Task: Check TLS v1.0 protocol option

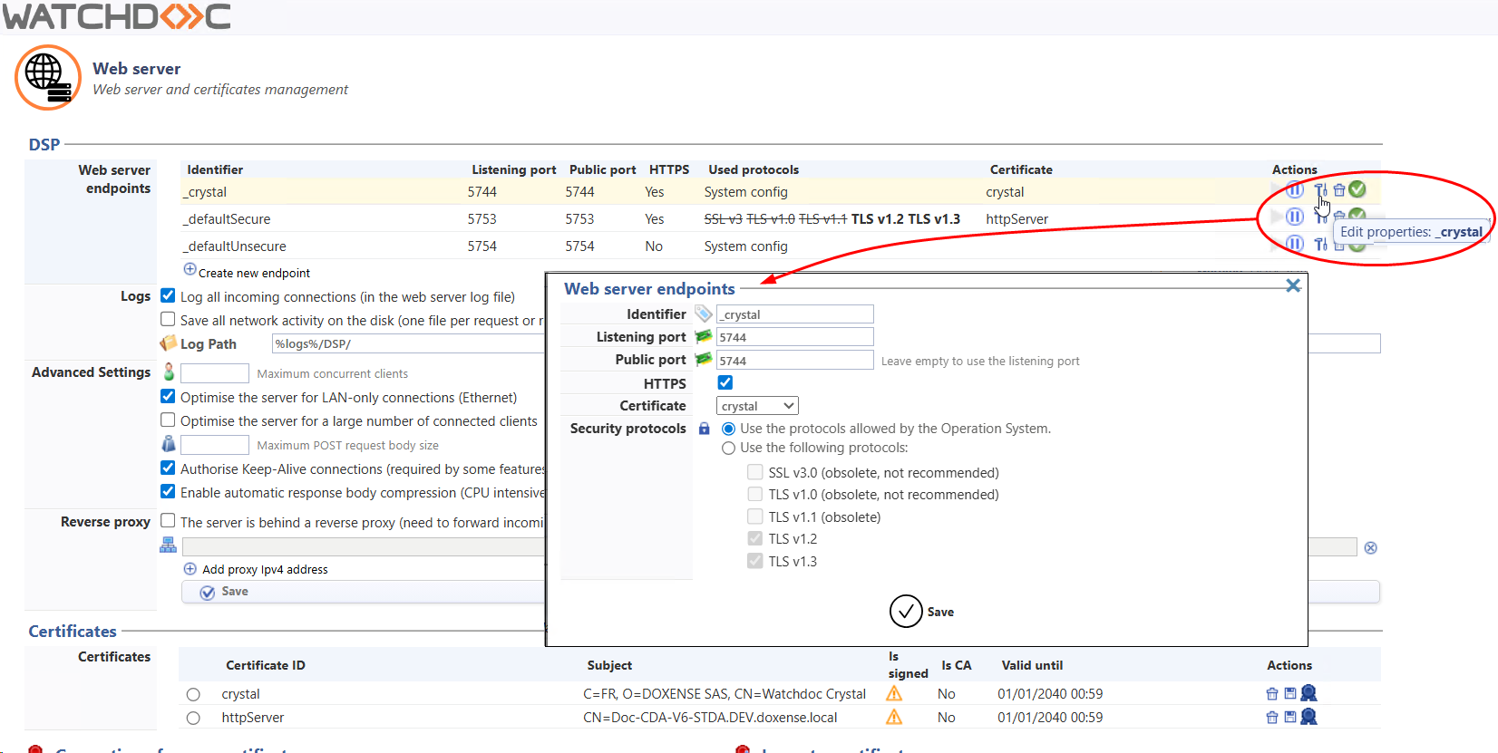Action: tap(755, 494)
